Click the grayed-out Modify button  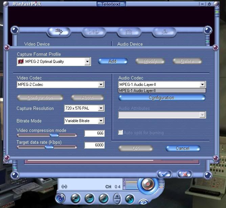tap(150, 61)
